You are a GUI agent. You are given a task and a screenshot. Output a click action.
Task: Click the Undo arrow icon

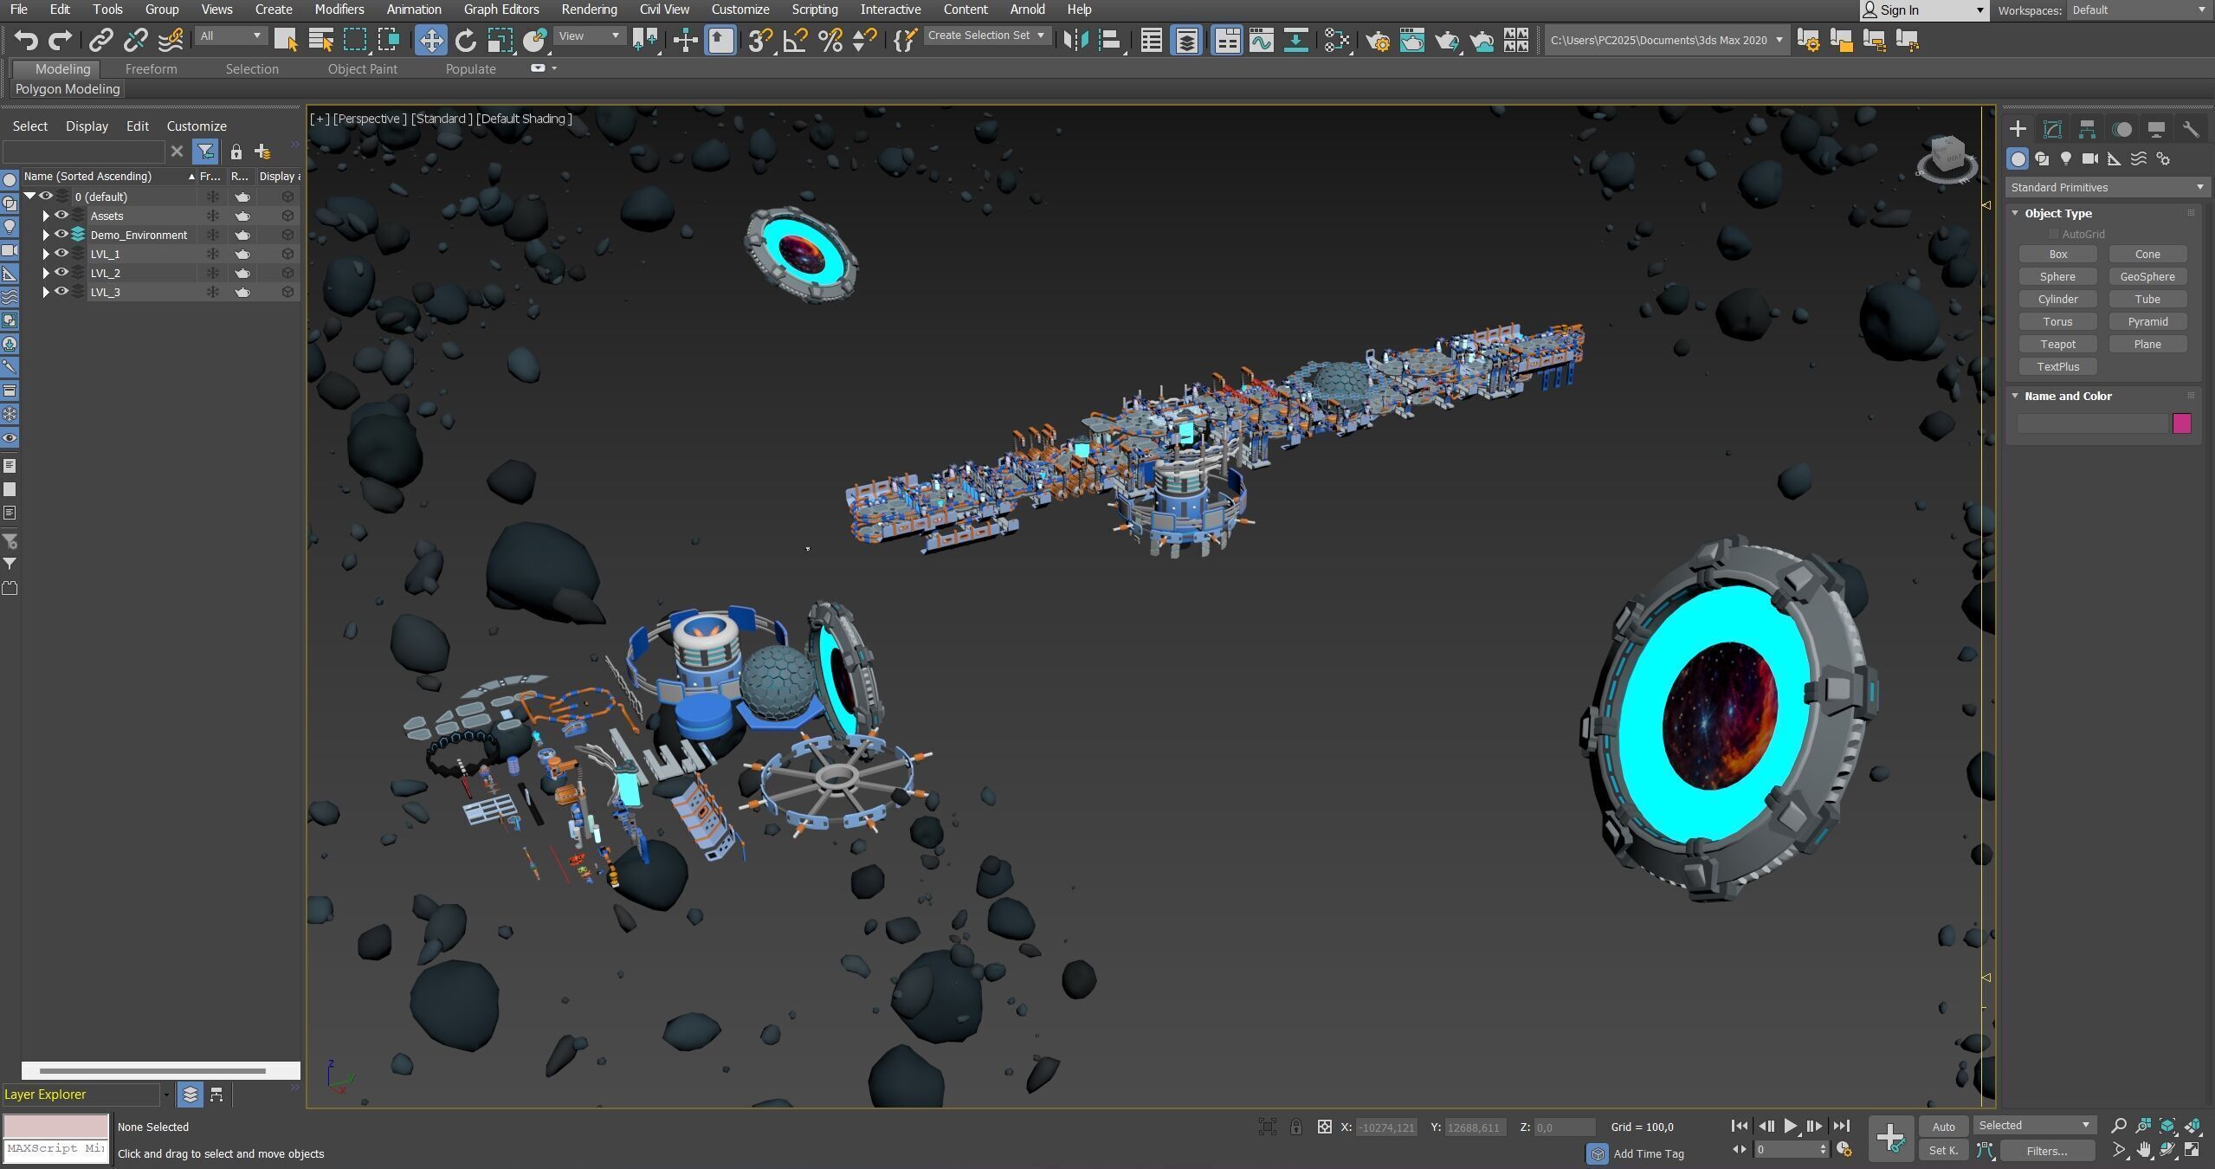click(26, 40)
